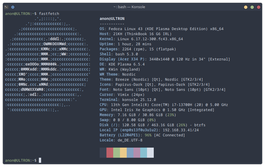Click the 'Font' label
This screenshot has height=167, width=265.
click(104, 90)
